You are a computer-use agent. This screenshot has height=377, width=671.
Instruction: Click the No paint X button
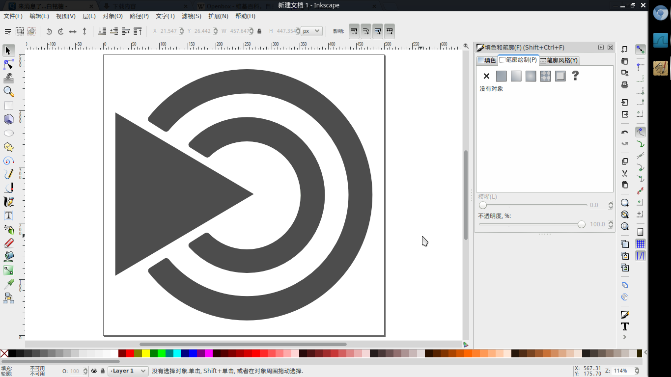(486, 76)
